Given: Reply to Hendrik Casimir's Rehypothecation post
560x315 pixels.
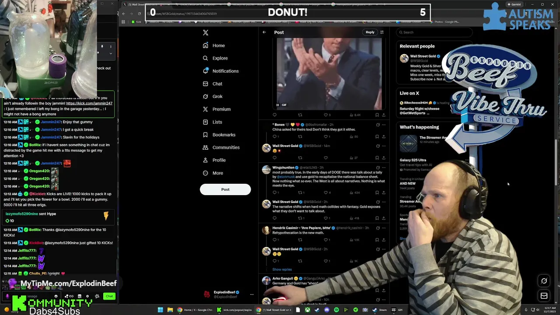Looking at the screenshot, I should coord(276,240).
